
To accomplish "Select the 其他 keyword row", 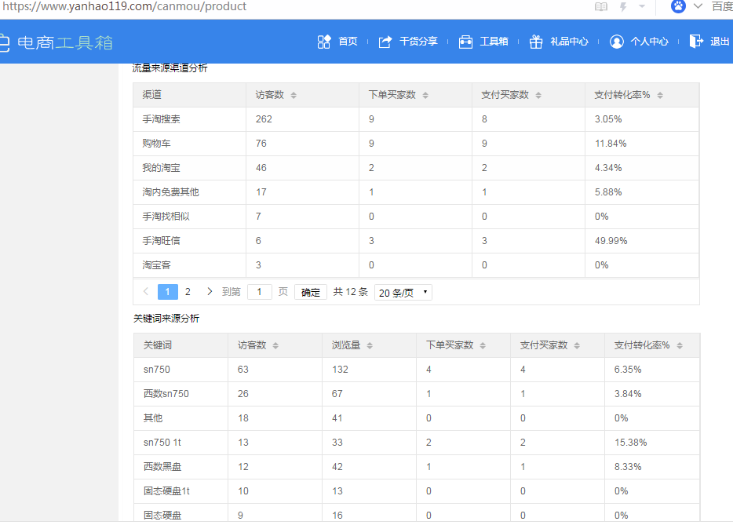I will [x=417, y=418].
